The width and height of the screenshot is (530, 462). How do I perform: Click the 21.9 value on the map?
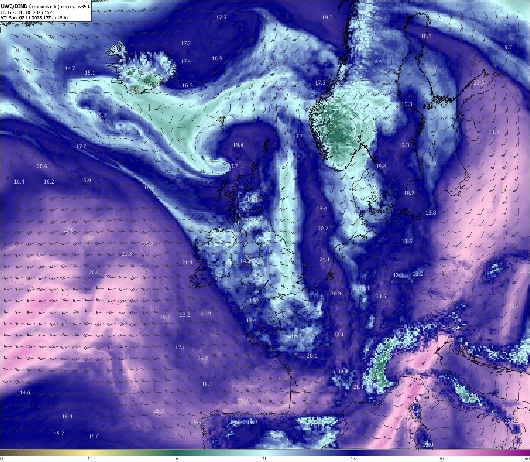click(206, 313)
